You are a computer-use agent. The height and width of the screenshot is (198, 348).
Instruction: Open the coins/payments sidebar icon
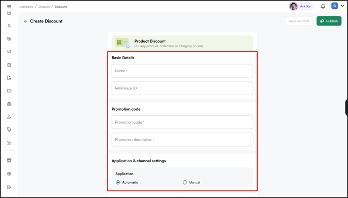(9, 39)
